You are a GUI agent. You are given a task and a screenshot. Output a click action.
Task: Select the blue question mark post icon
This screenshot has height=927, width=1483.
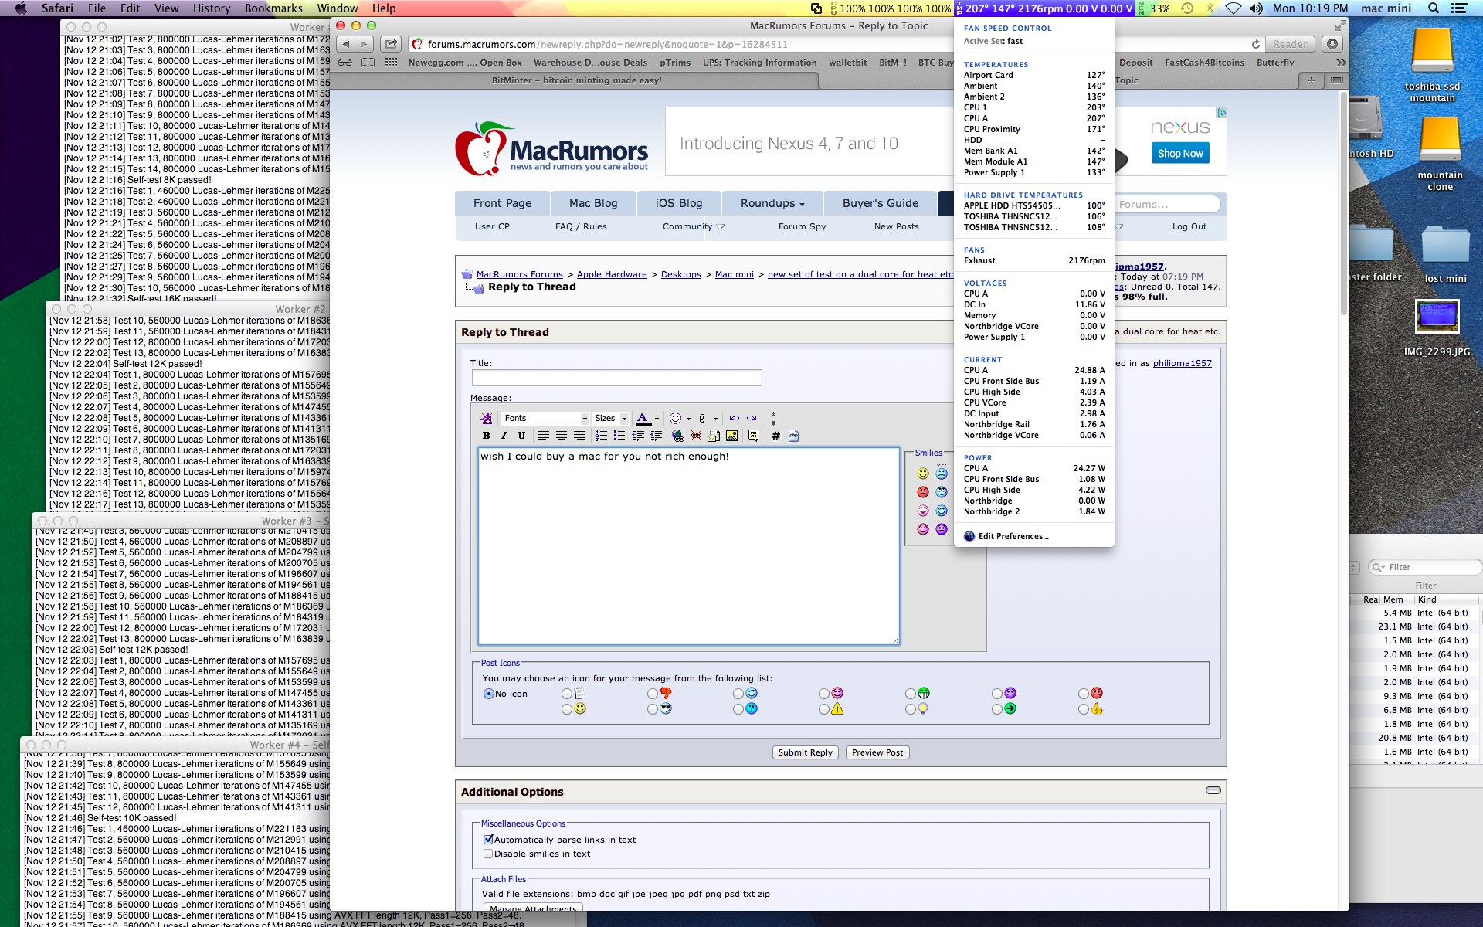click(x=738, y=709)
